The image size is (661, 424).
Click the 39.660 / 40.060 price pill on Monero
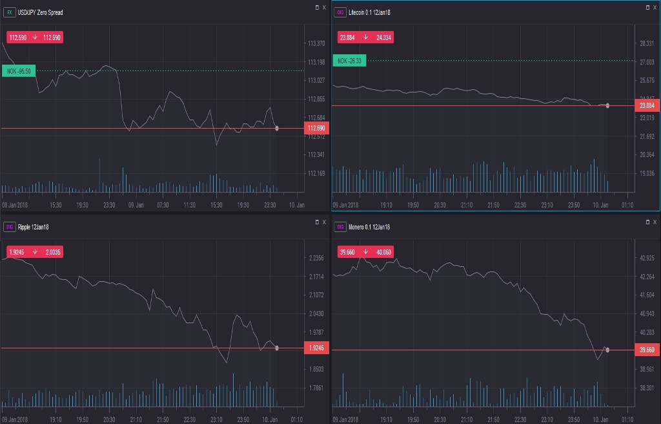[365, 252]
